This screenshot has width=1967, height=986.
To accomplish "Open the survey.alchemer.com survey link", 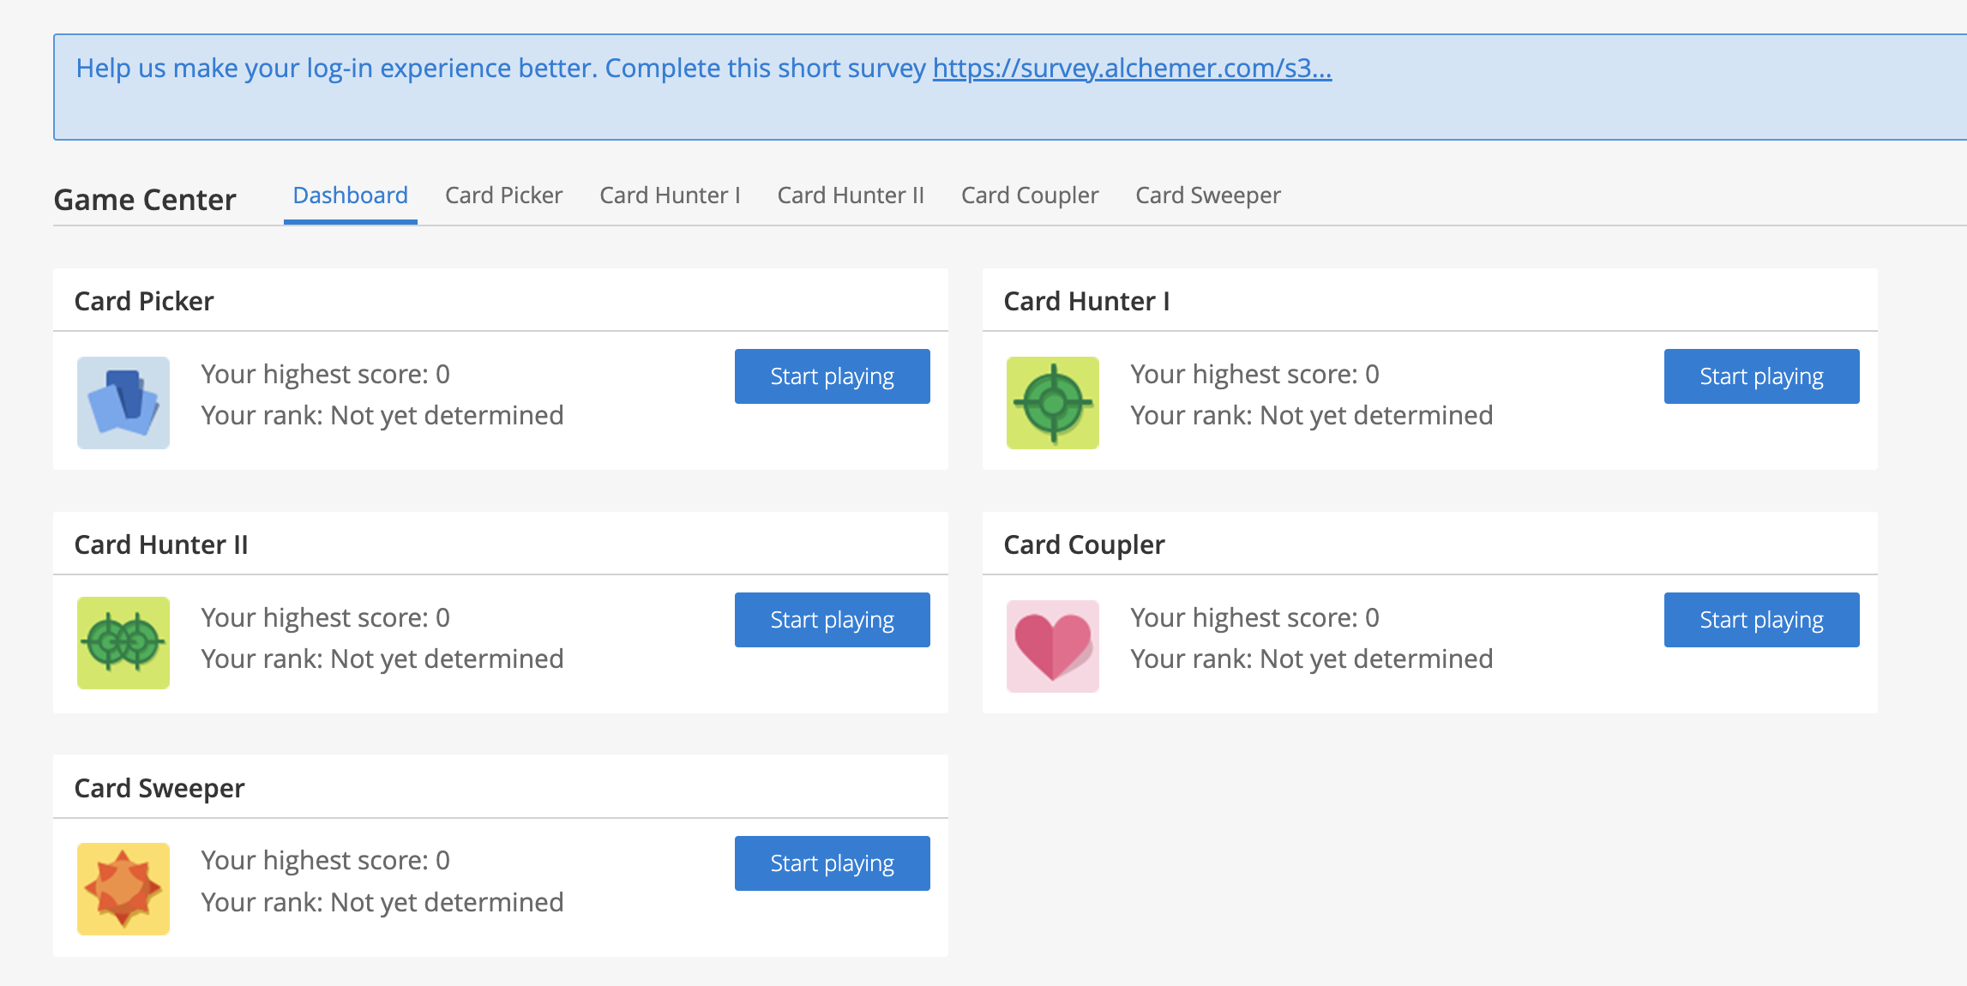I will pos(1132,68).
